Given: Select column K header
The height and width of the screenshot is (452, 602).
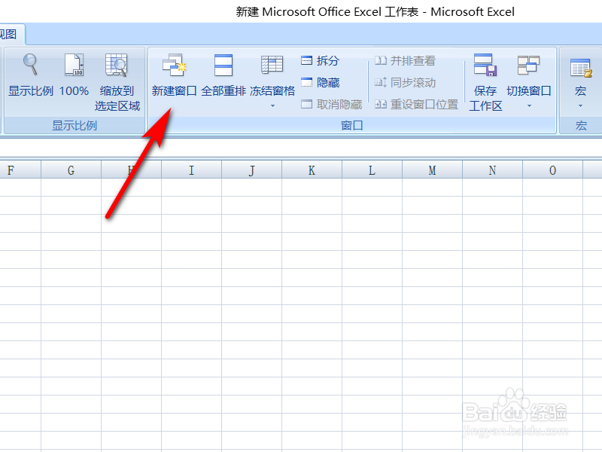Looking at the screenshot, I should point(312,170).
